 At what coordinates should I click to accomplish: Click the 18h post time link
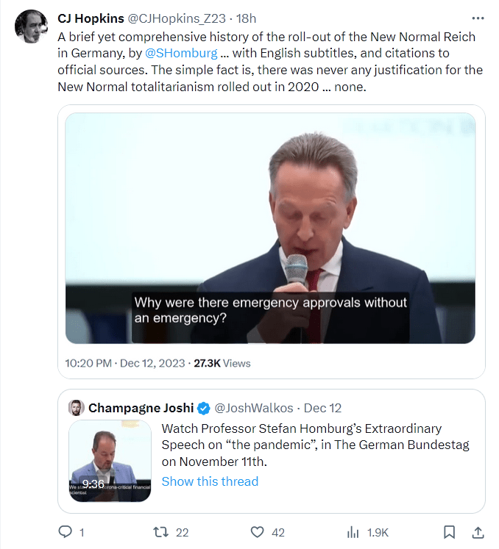click(246, 18)
